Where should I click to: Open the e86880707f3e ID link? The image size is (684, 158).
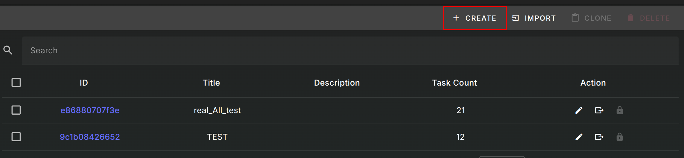[90, 110]
